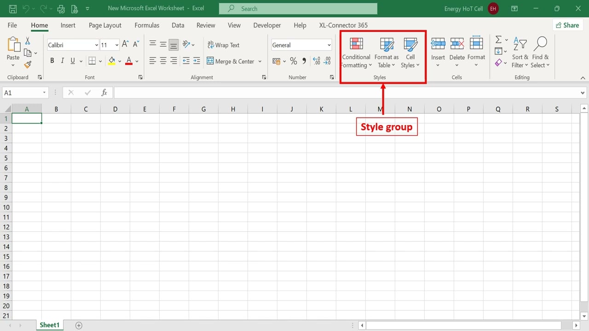Open Find & Select menu
This screenshot has width=589, height=331.
tap(540, 53)
